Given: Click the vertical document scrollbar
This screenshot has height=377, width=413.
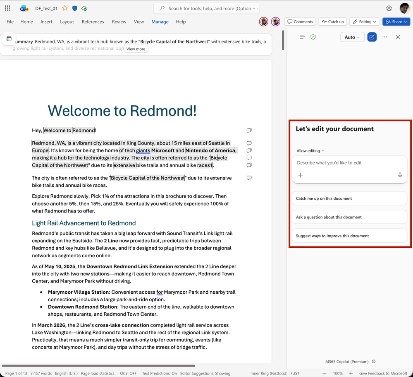Looking at the screenshot, I should 283,41.
